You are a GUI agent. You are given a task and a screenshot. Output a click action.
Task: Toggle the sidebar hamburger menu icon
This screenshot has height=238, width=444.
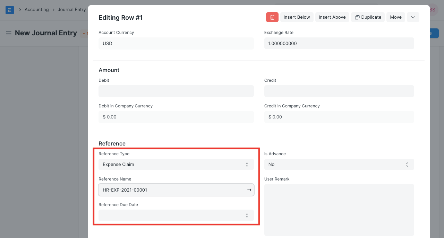(9, 33)
